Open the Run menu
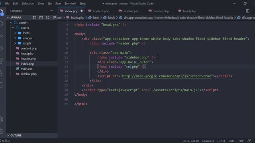This screenshot has height=143, width=255. tap(58, 4)
